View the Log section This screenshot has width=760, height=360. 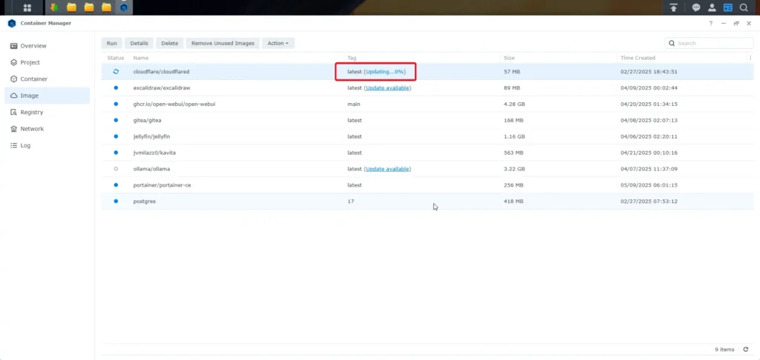point(47,145)
